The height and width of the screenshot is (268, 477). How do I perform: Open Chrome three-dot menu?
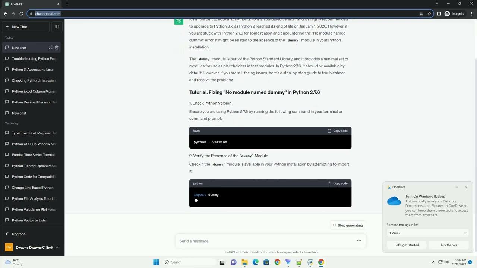click(x=471, y=13)
